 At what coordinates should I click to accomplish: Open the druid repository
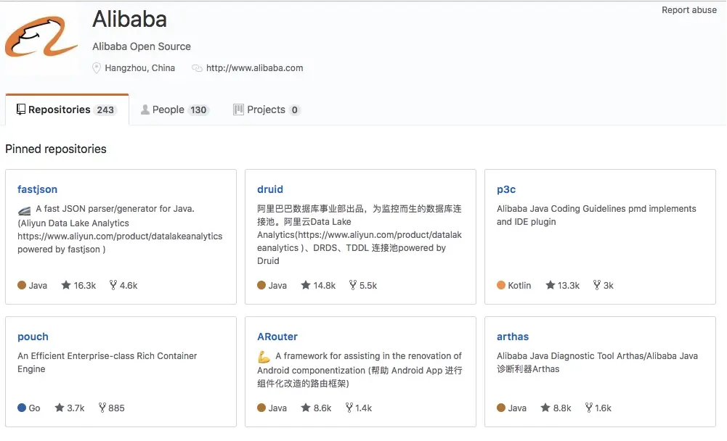pyautogui.click(x=270, y=189)
